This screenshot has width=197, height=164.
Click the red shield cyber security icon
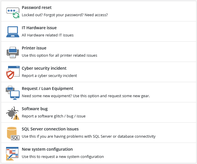pos(13,72)
